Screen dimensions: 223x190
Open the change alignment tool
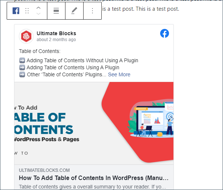tap(56, 11)
